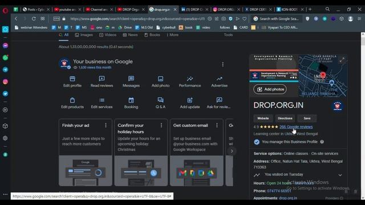Open snapshot camera icon in address bar
Viewport: 365px width, 205px height.
tap(224, 19)
